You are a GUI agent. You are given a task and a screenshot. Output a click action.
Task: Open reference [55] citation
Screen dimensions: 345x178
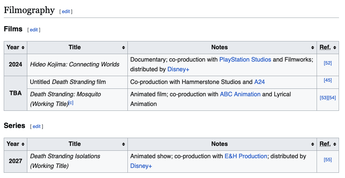327,160
